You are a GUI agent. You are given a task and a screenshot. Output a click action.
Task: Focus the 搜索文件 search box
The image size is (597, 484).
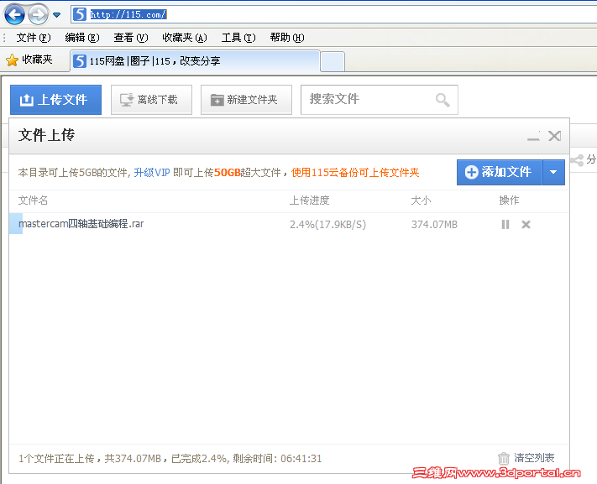[x=379, y=99]
